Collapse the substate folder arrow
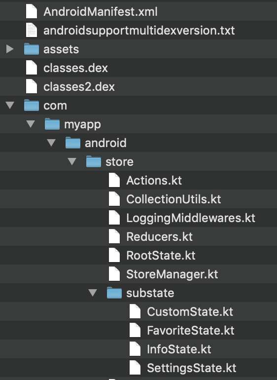Viewport: 277px width, 380px height. [x=93, y=293]
